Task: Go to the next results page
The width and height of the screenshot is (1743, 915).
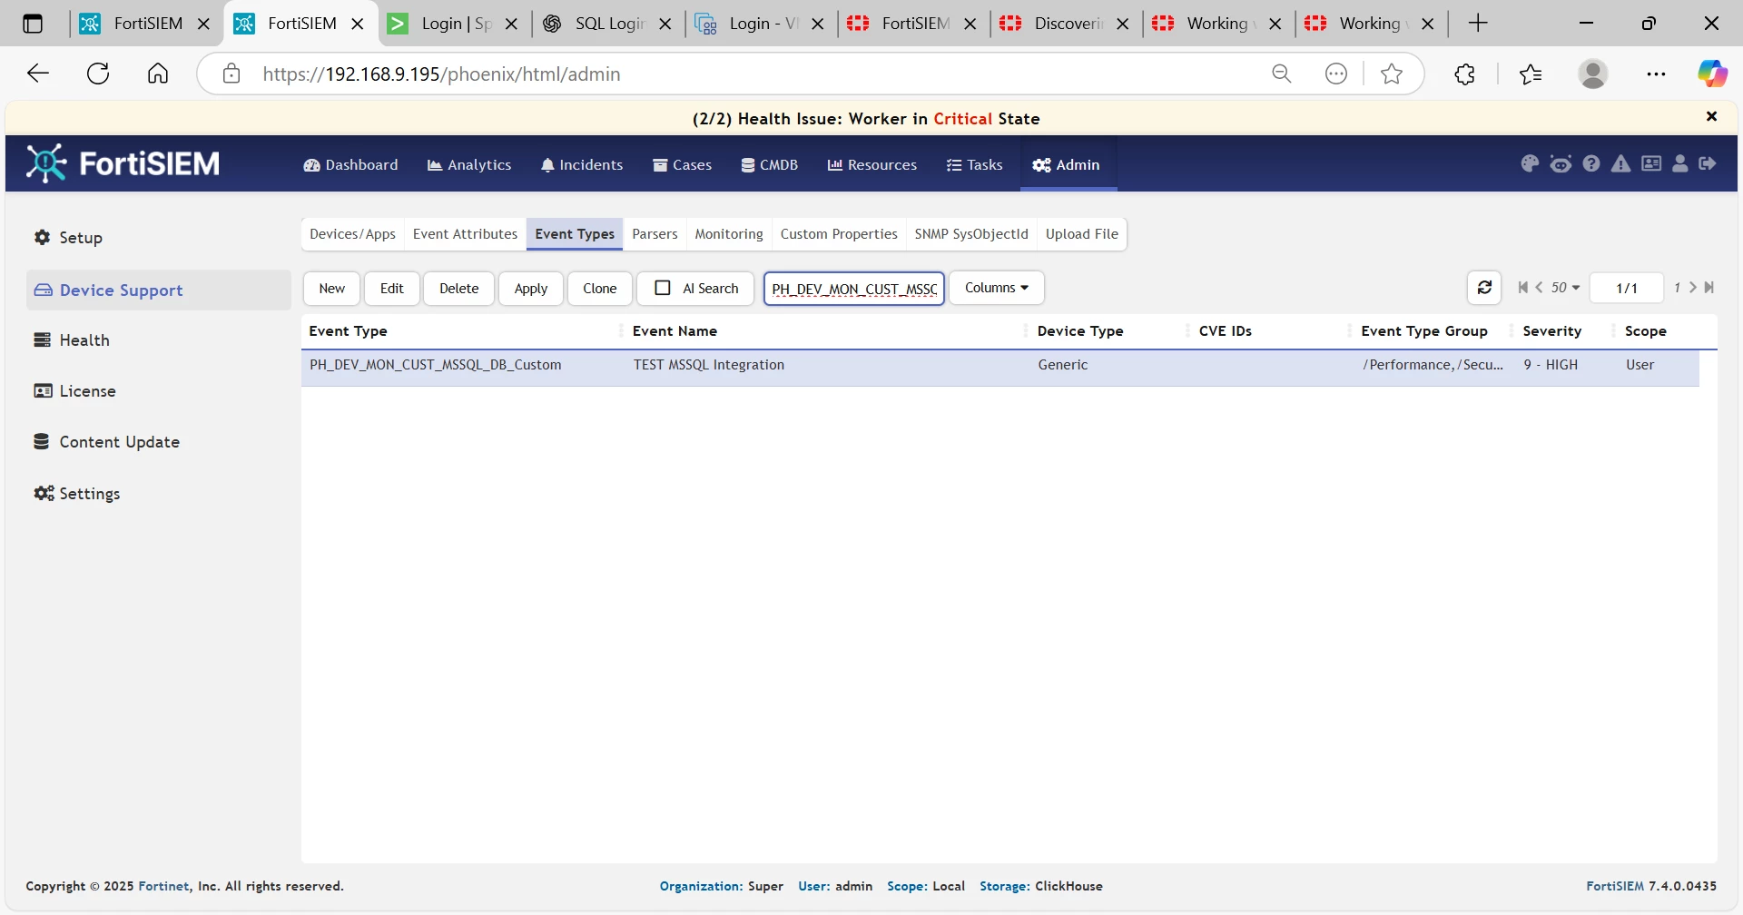Action: (1693, 288)
